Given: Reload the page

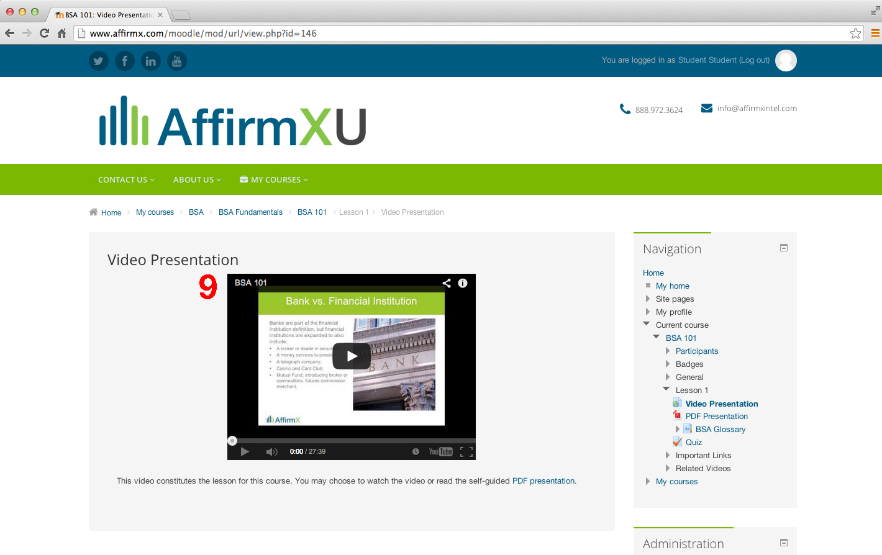Looking at the screenshot, I should click(44, 34).
